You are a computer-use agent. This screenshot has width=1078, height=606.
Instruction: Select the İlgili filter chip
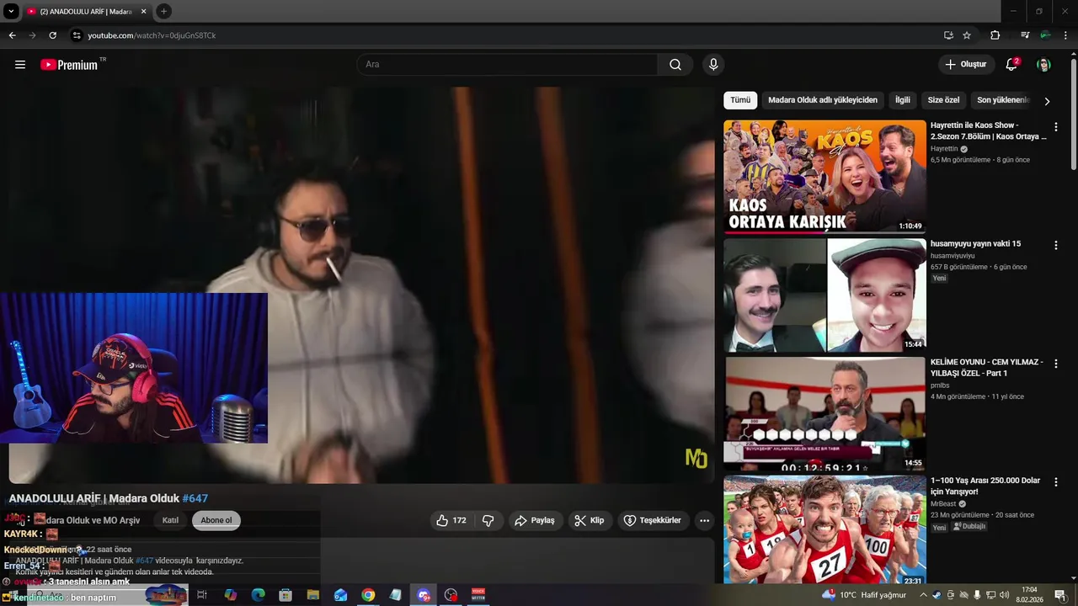point(903,100)
